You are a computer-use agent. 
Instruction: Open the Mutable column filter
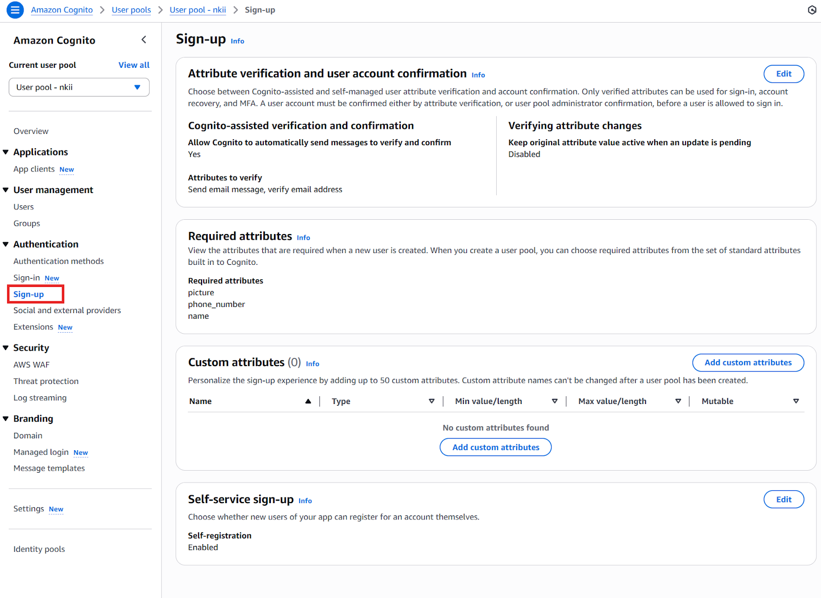click(796, 401)
